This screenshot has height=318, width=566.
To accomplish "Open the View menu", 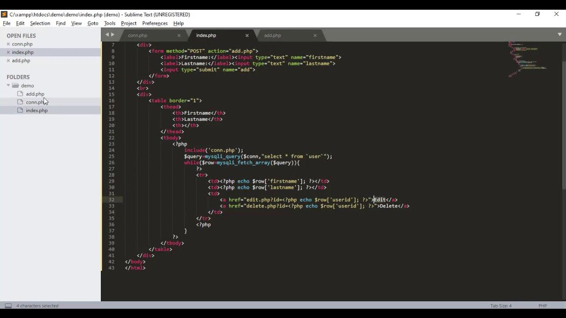I will (76, 23).
